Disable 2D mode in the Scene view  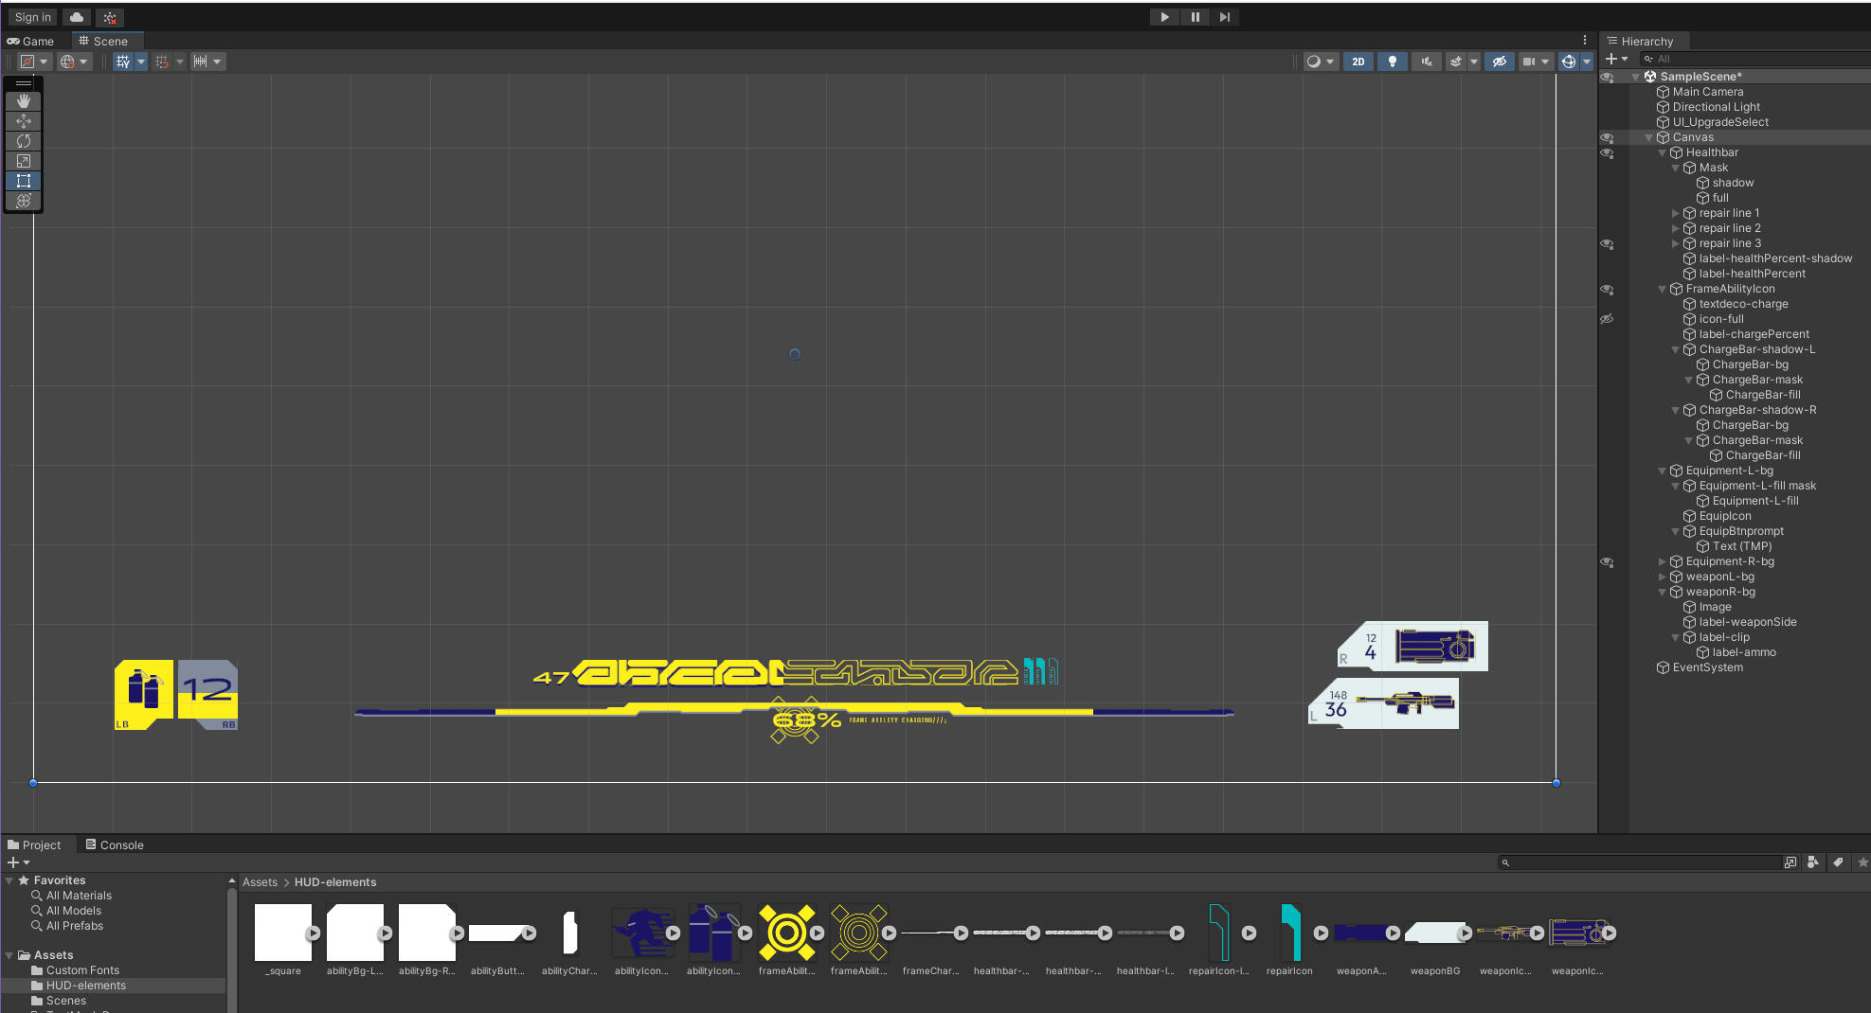1358,61
